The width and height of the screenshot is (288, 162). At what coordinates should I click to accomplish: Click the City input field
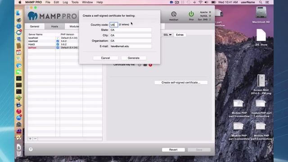pyautogui.click(x=130, y=35)
